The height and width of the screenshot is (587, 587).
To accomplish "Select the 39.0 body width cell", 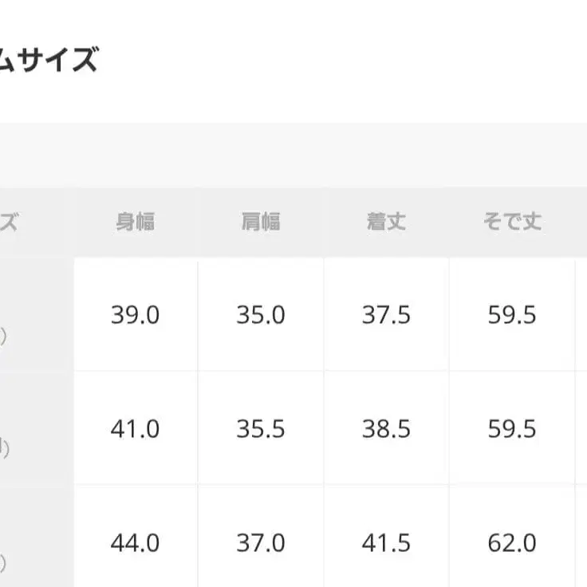I will [x=135, y=315].
